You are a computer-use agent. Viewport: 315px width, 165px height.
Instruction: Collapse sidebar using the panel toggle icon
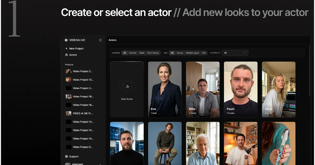pos(101,40)
